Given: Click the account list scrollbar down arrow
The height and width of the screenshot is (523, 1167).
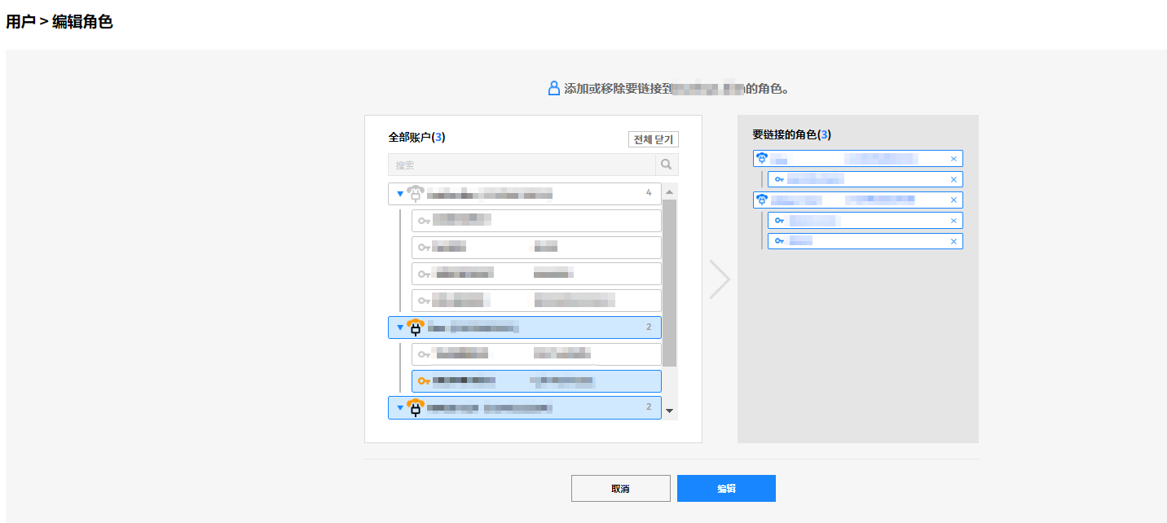Looking at the screenshot, I should 670,411.
